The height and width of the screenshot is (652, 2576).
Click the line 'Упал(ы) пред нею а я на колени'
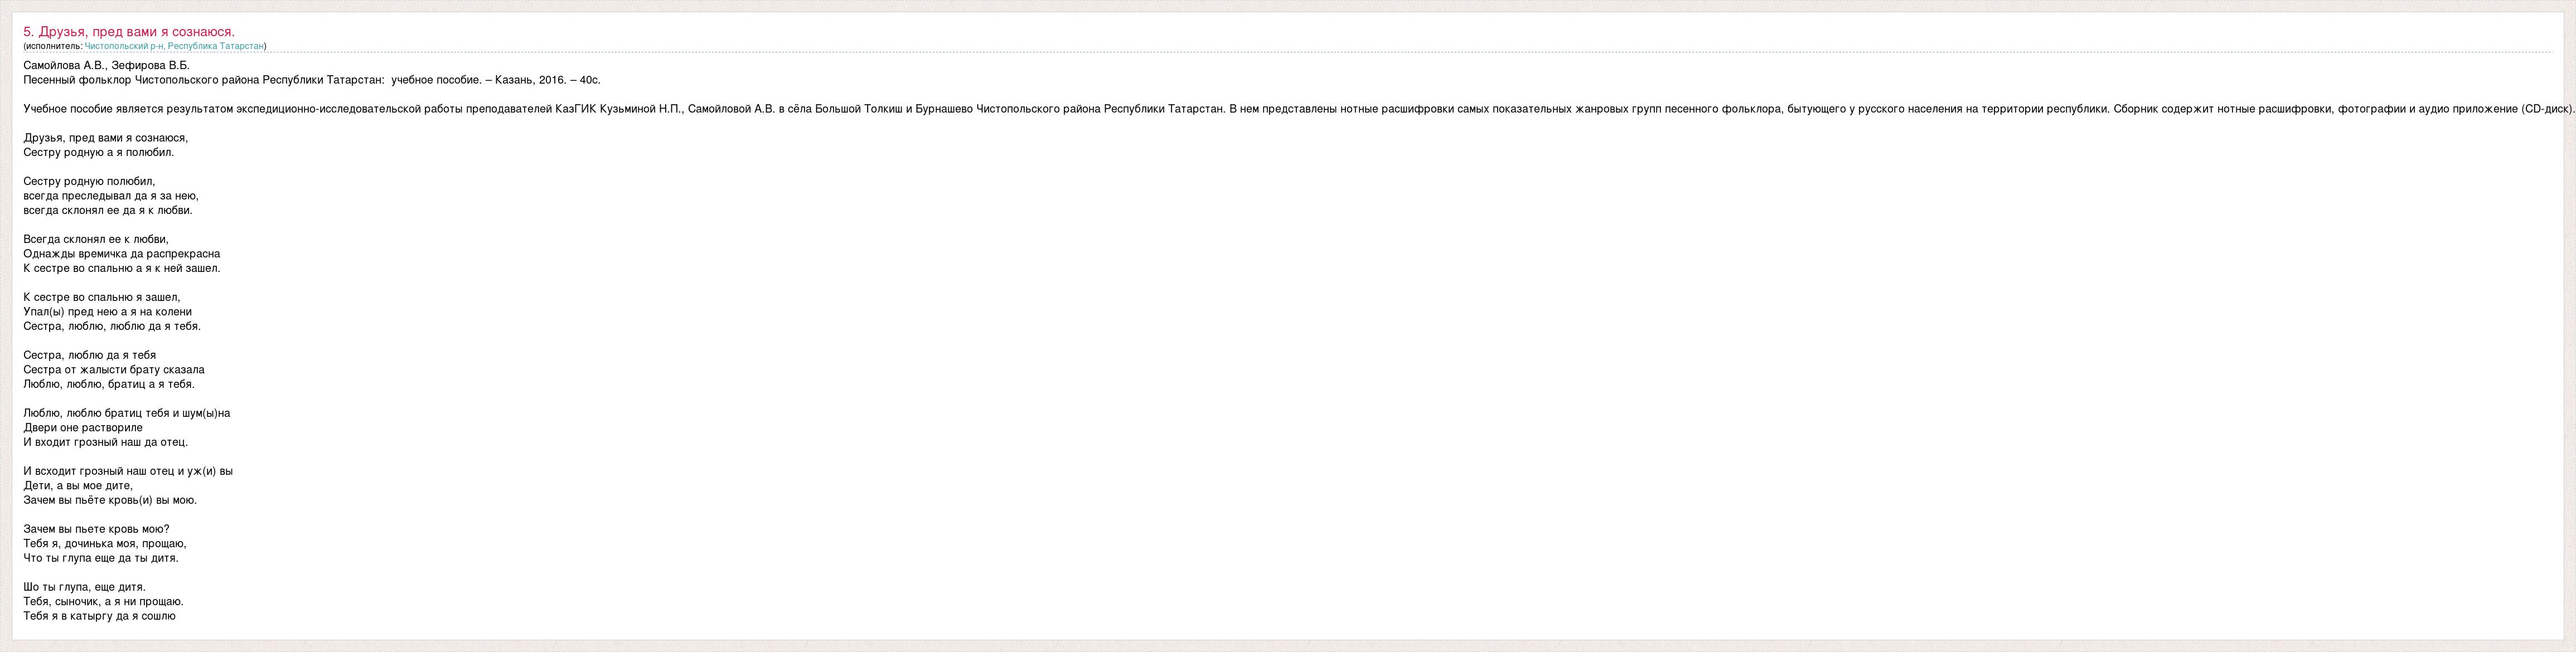coord(107,312)
